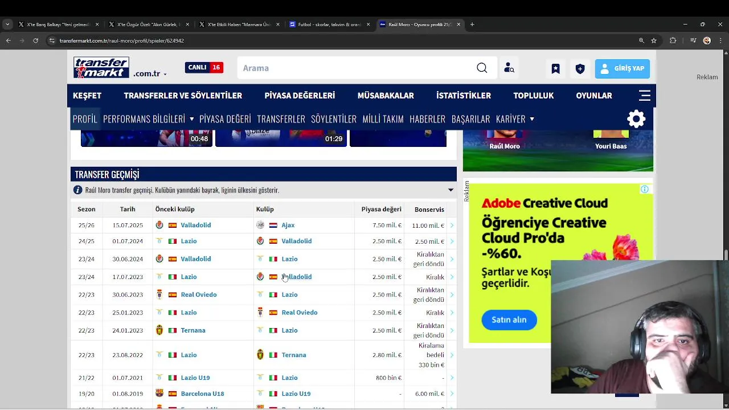Reload the page

pos(35,40)
